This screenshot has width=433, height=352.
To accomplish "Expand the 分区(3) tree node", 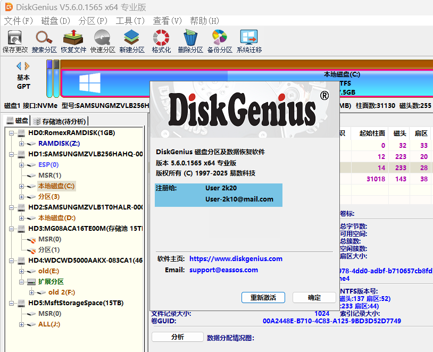I will tap(21, 197).
